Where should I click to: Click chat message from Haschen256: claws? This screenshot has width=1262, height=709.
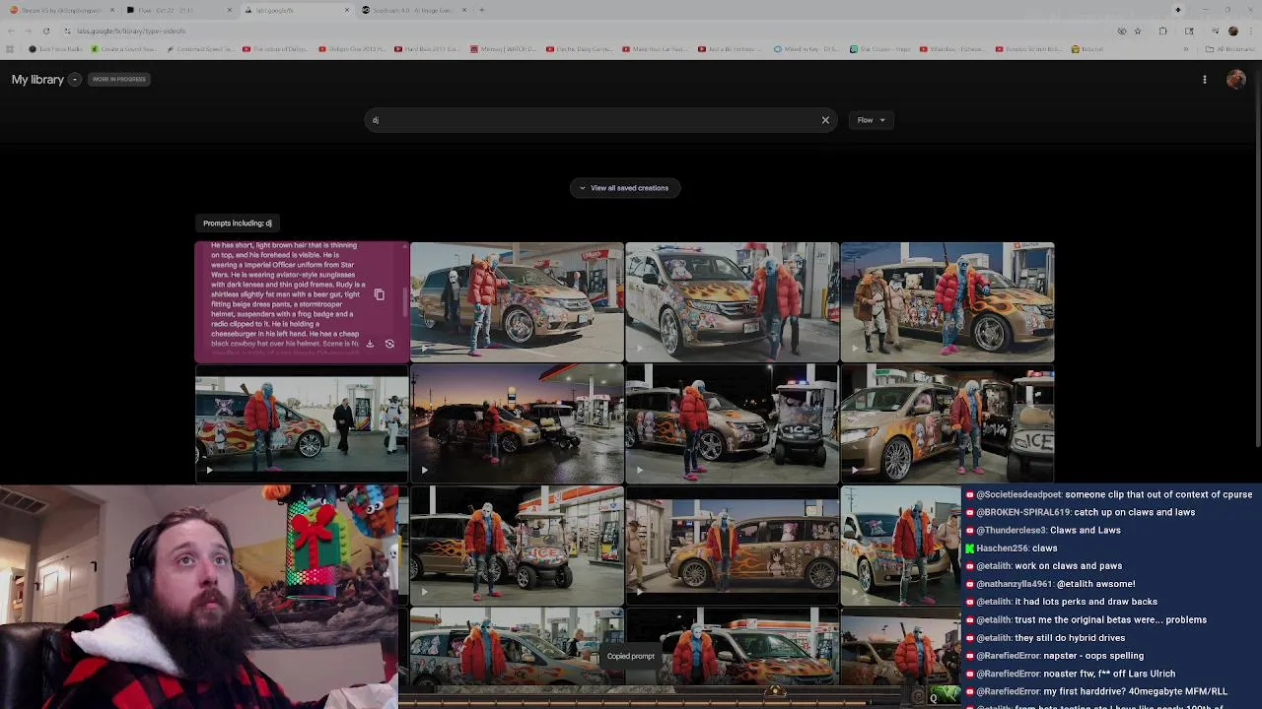point(1012,548)
